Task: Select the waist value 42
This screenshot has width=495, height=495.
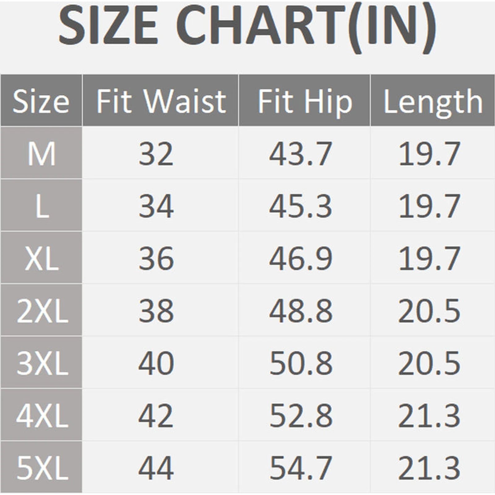Action: pos(156,415)
